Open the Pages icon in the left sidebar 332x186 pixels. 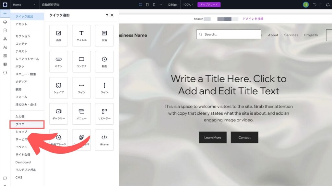5,31
